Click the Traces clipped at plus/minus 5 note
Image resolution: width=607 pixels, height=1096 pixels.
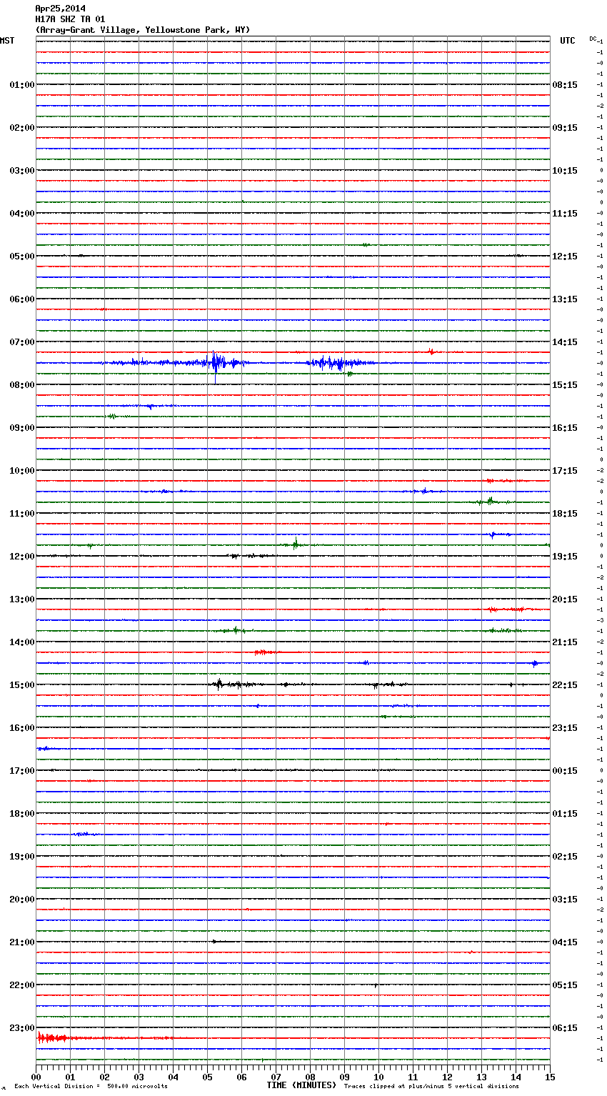(431, 1087)
